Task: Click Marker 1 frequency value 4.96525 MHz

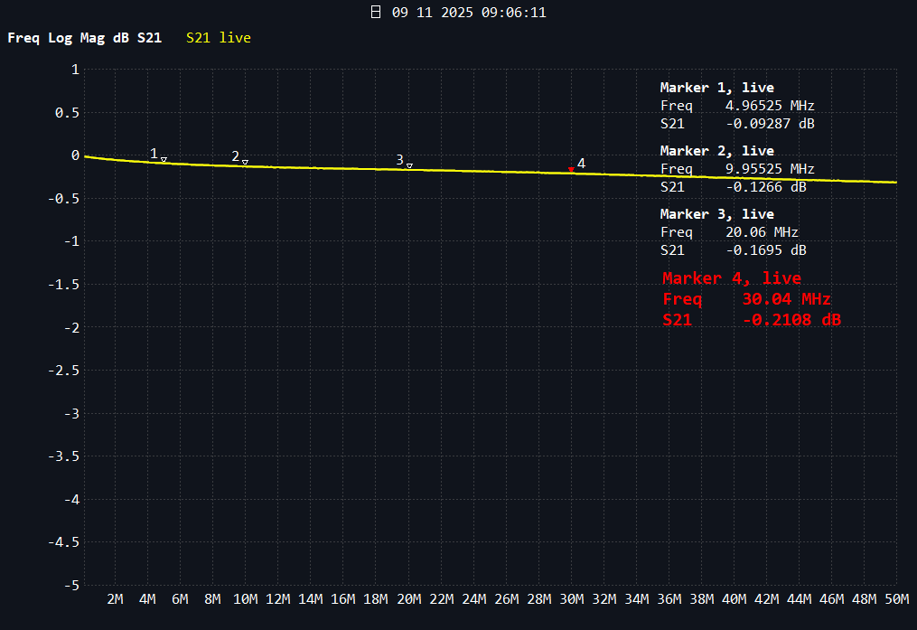Action: [x=770, y=106]
